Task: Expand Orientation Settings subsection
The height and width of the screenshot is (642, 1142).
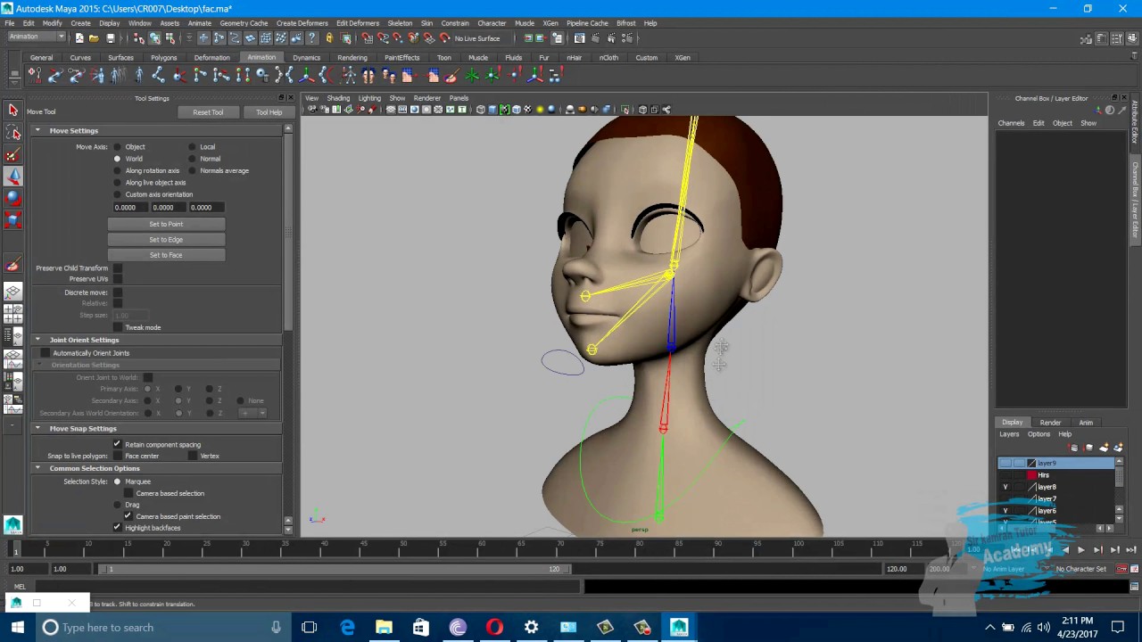Action: pyautogui.click(x=39, y=365)
